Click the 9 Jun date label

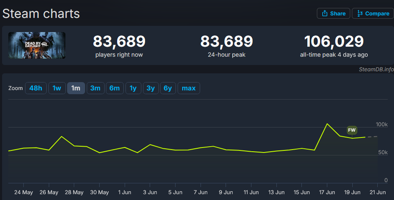pyautogui.click(x=226, y=192)
